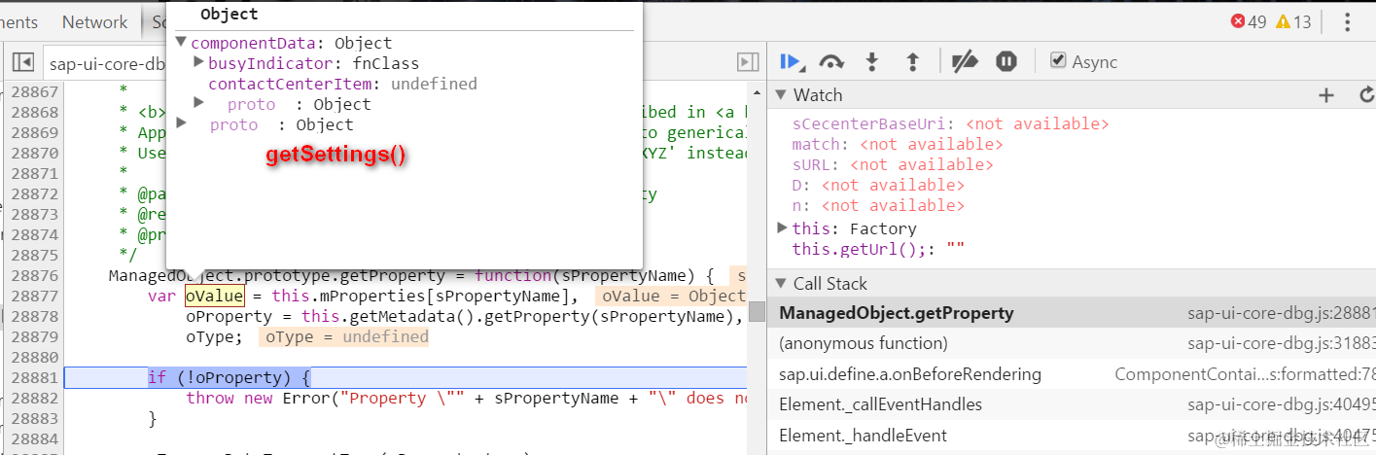Screen dimensions: 1376x455
Task: Toggle the debugger sidebar pane
Action: pyautogui.click(x=748, y=62)
